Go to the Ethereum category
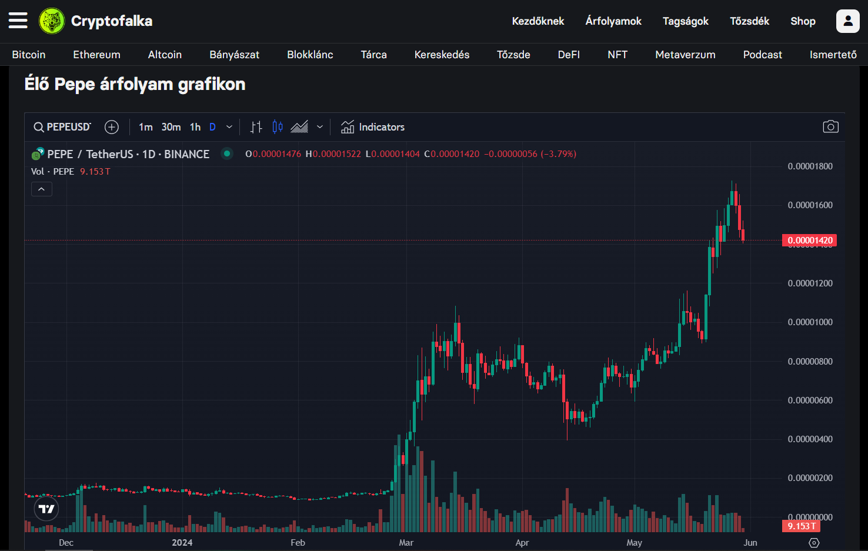This screenshot has width=868, height=551. 96,55
